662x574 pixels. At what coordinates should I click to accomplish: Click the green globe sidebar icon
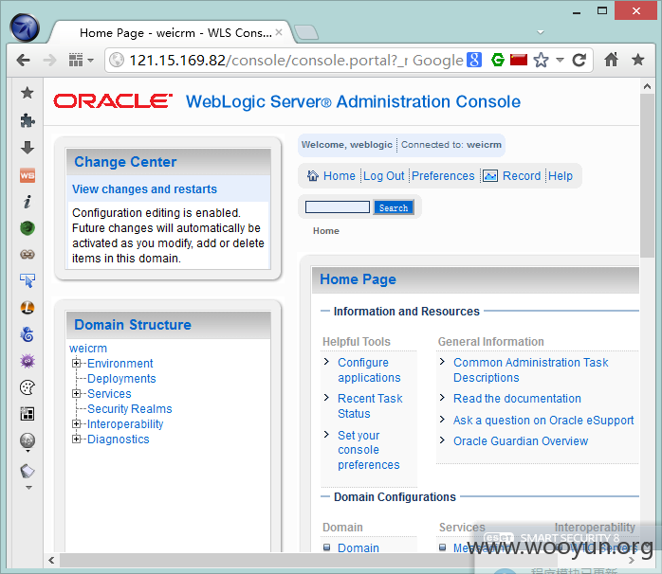[28, 228]
